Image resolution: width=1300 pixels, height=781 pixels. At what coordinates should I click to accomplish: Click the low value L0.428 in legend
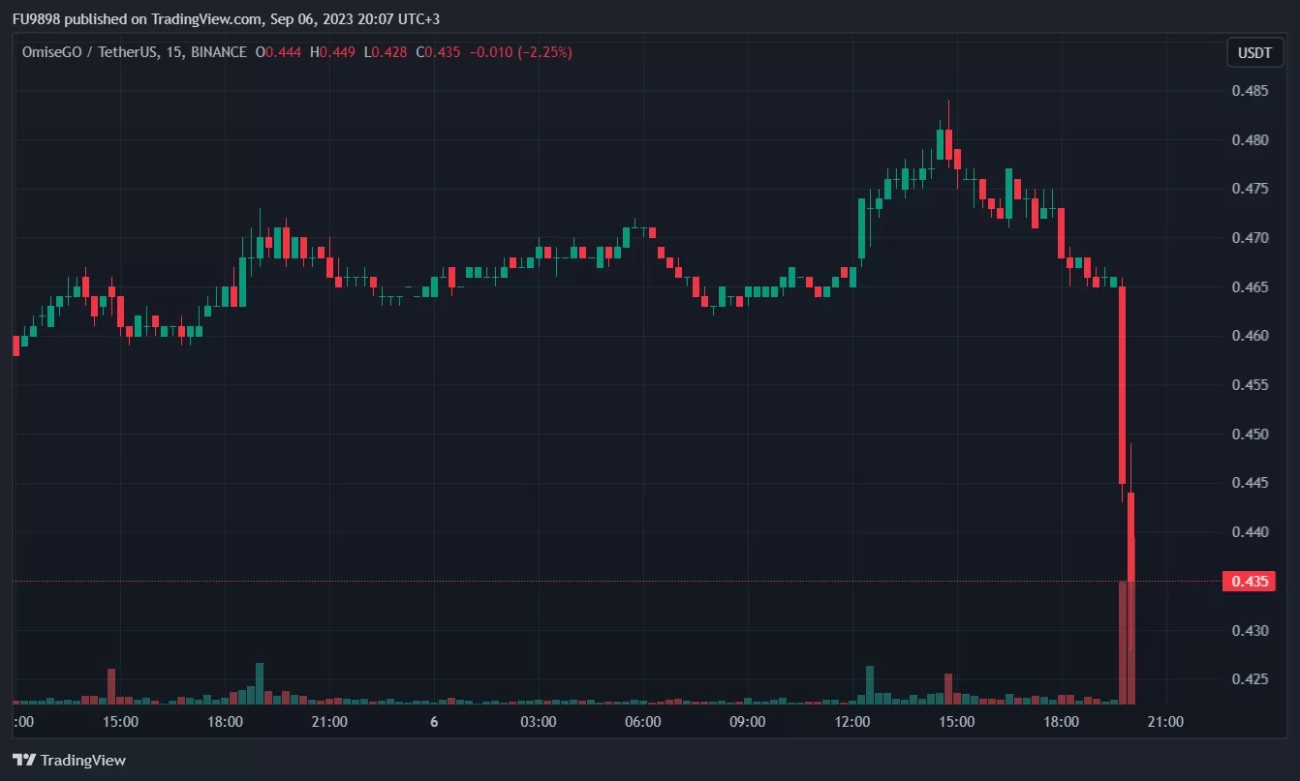[386, 52]
